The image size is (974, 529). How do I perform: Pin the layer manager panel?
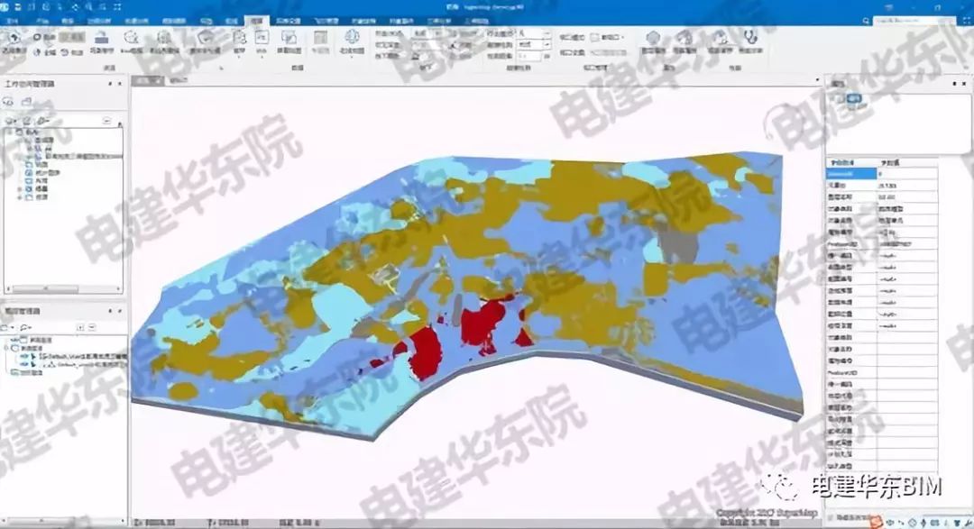111,310
